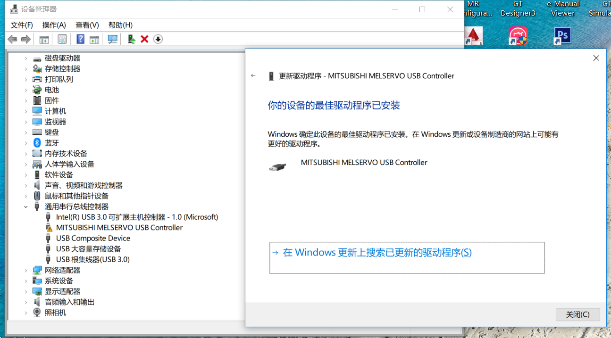Open Photoshop desktop shortcut icon
The width and height of the screenshot is (611, 338).
(562, 36)
